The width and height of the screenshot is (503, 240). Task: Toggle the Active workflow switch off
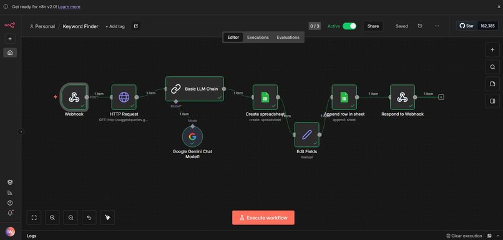point(349,26)
